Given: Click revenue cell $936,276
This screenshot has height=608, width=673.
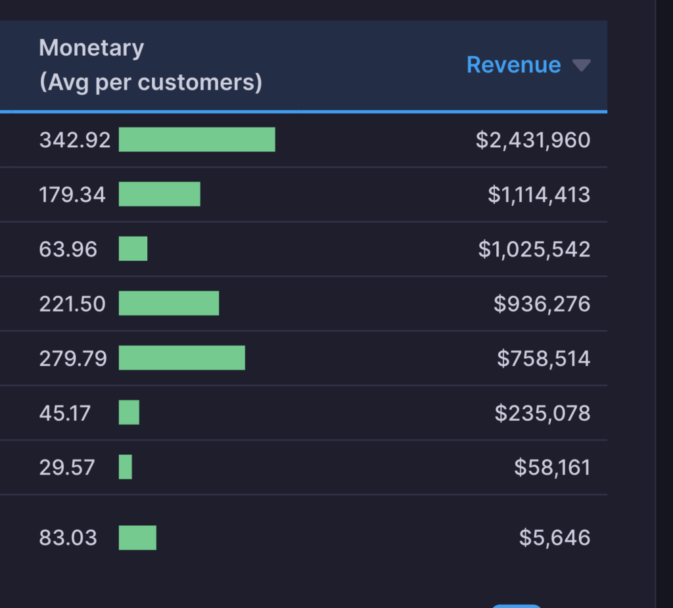Looking at the screenshot, I should pyautogui.click(x=542, y=304).
